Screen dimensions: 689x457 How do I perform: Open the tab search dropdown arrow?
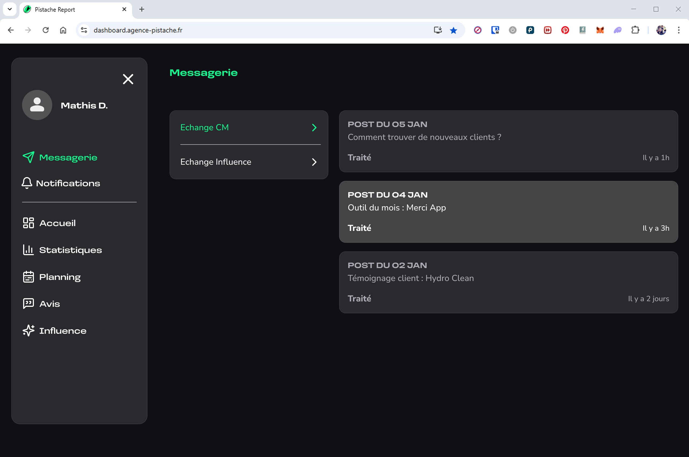point(10,9)
